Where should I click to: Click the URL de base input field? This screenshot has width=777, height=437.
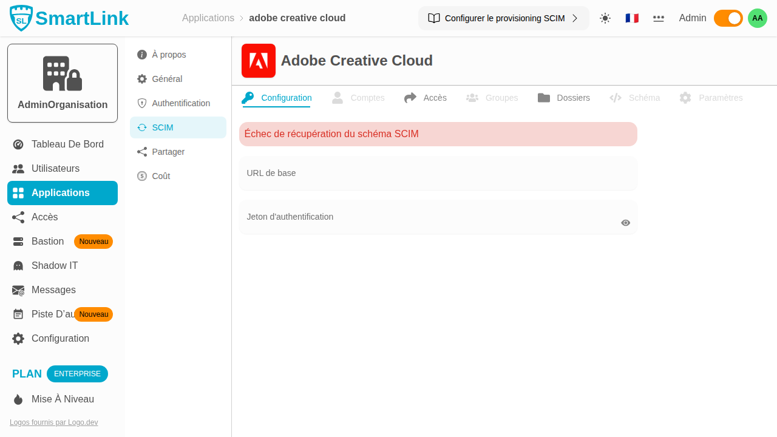pos(438,173)
